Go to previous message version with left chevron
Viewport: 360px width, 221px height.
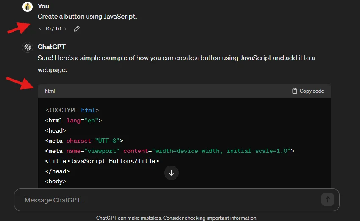click(40, 29)
